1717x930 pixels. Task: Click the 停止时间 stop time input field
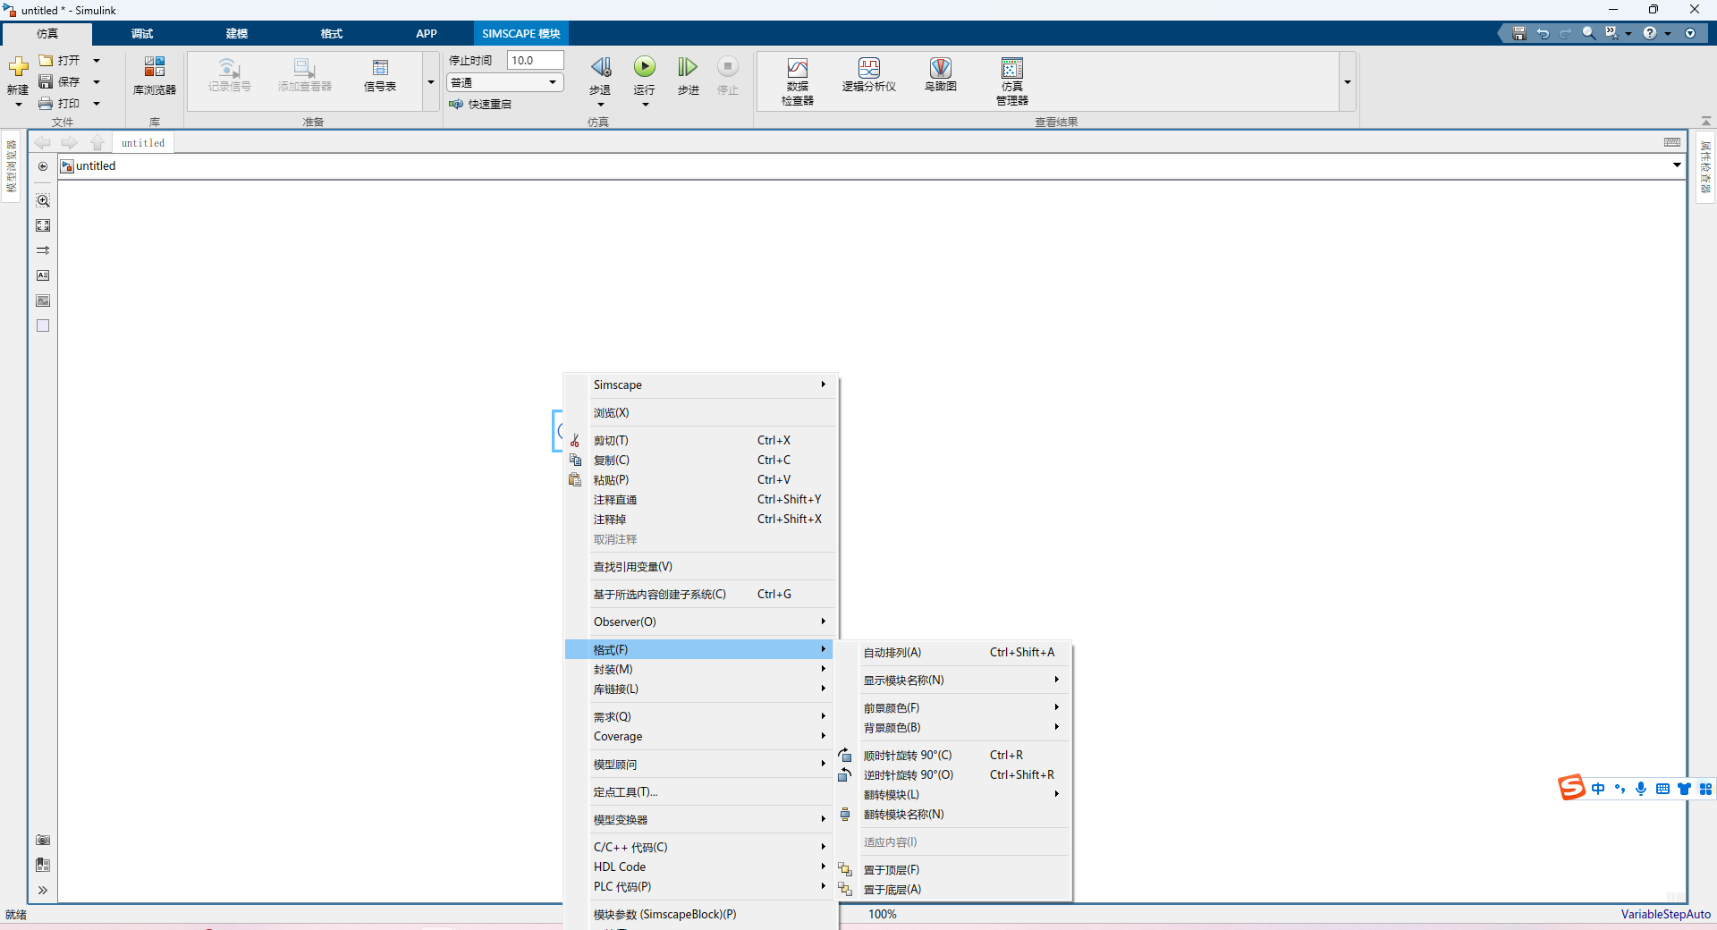pos(536,60)
